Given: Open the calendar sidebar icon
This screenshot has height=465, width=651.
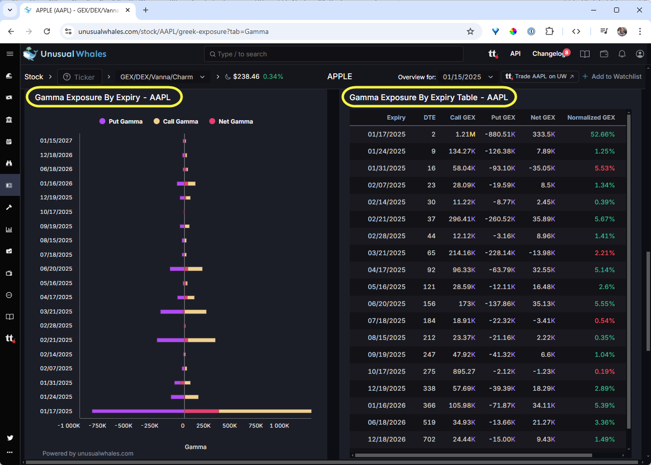Looking at the screenshot, I should (9, 142).
